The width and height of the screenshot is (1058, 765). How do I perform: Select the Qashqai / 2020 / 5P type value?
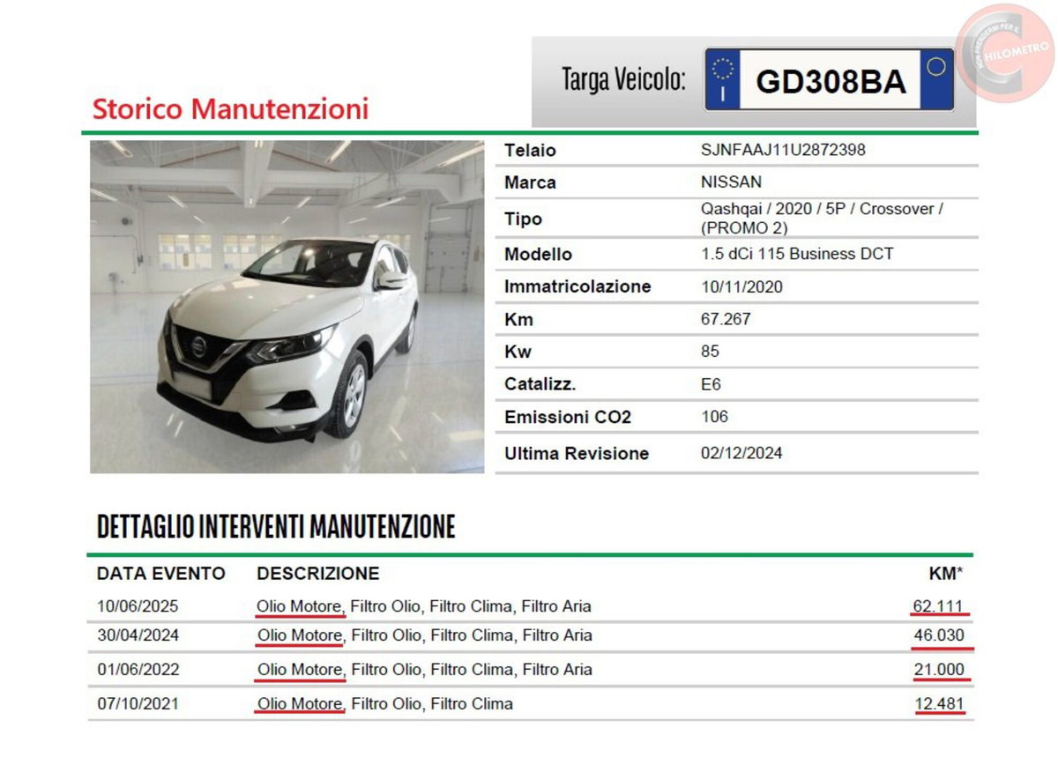[x=822, y=218]
